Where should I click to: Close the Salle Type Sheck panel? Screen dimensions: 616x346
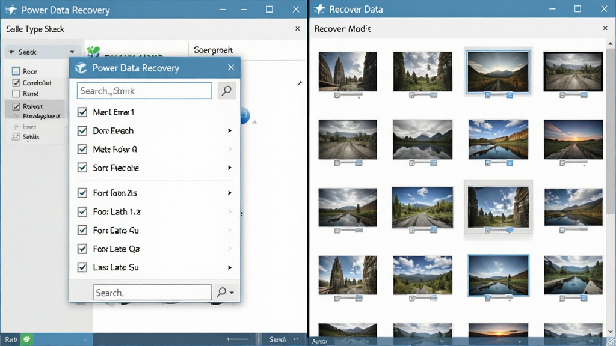pos(297,29)
